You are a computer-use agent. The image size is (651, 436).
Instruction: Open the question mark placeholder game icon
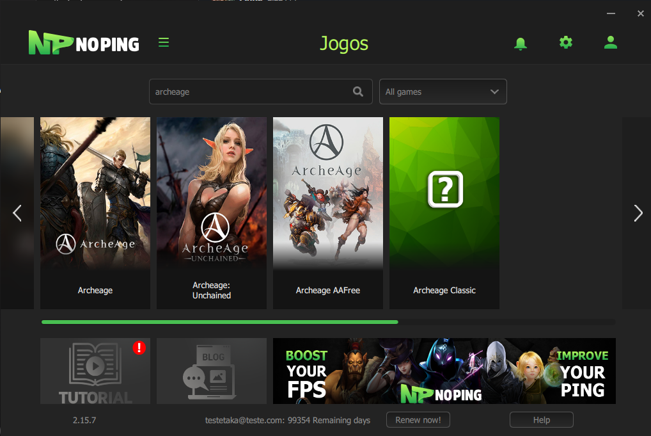pyautogui.click(x=445, y=189)
